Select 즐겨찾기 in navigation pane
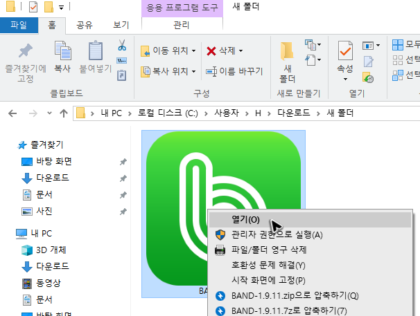This screenshot has height=316, width=420. pyautogui.click(x=46, y=145)
